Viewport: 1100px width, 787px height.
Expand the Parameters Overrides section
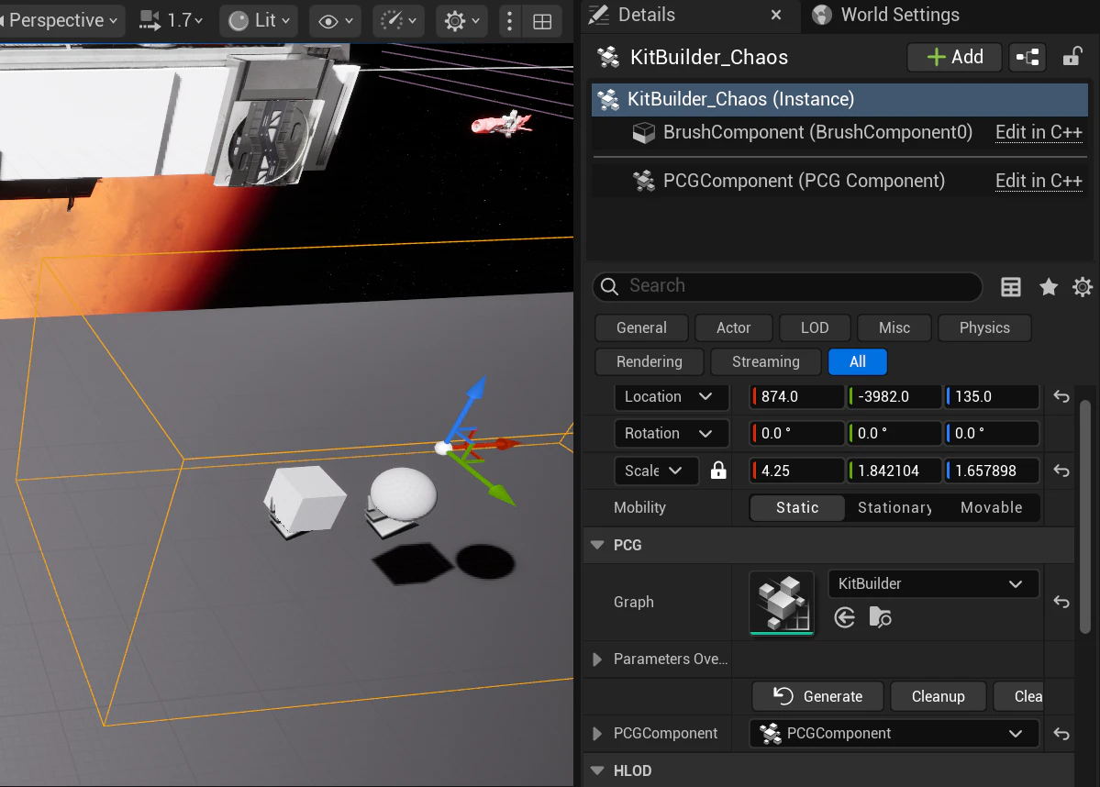click(597, 660)
